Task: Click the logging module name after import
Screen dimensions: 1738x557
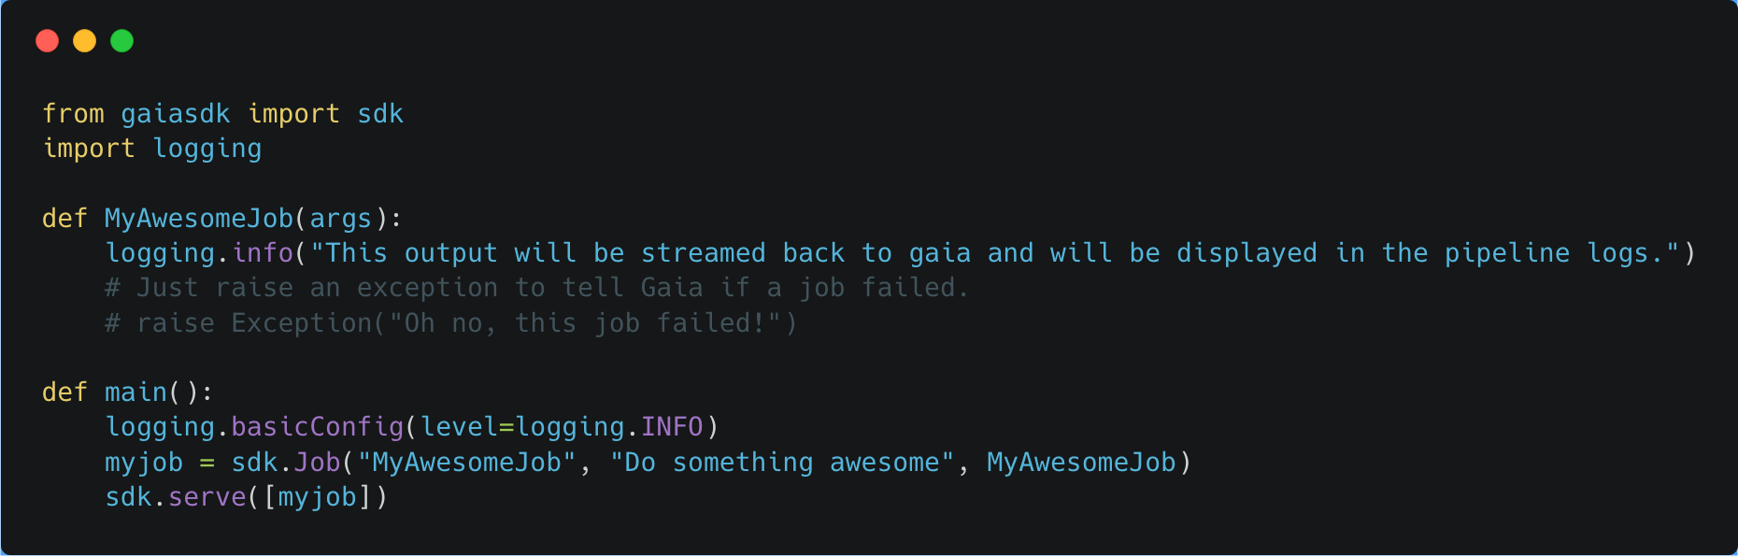Action: pyautogui.click(x=207, y=149)
